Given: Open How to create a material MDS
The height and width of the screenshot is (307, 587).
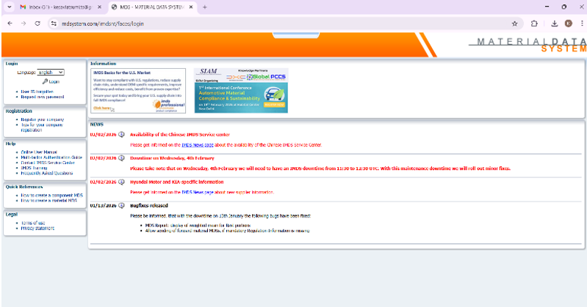Looking at the screenshot, I should (48, 201).
